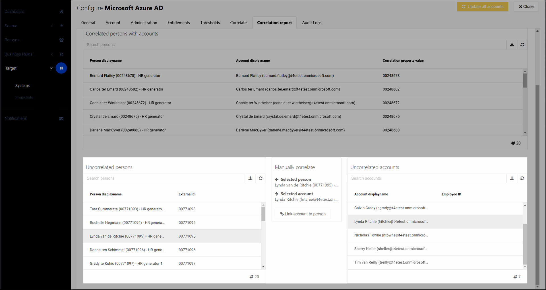Select Grady te Kuhic person row
The image size is (546, 290).
pos(172,264)
